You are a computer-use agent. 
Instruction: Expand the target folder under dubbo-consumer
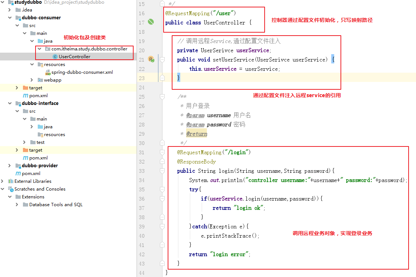pyautogui.click(x=17, y=88)
